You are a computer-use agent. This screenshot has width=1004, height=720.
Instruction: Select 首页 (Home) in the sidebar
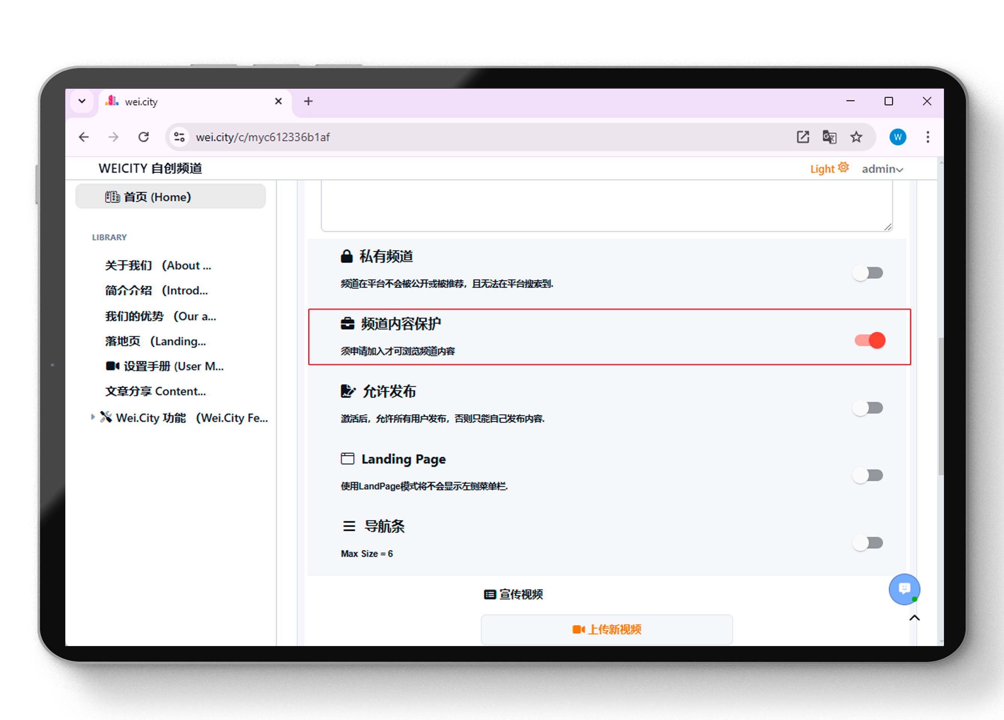click(x=170, y=197)
